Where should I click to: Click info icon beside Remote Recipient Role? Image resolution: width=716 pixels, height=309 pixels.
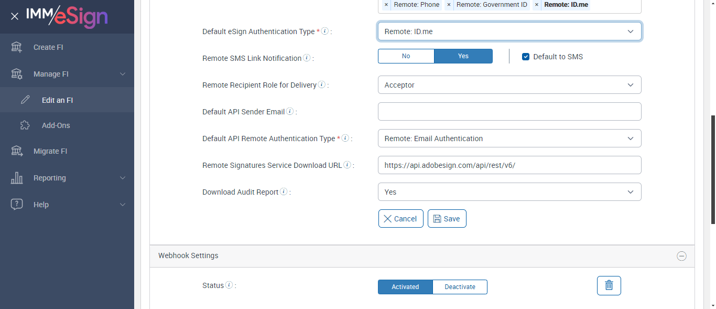[x=321, y=84]
